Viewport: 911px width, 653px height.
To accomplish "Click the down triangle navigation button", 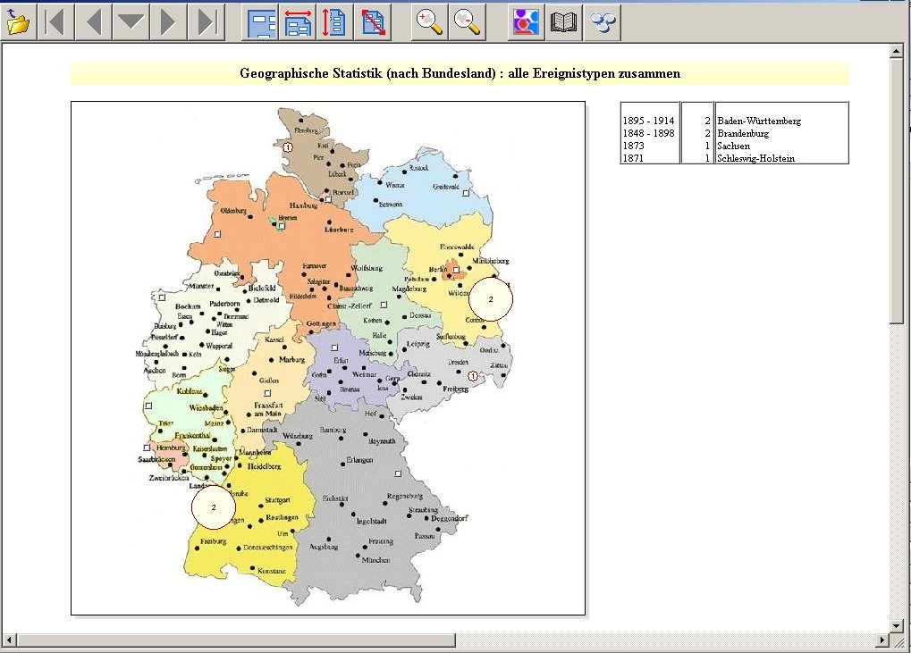I will (x=131, y=22).
